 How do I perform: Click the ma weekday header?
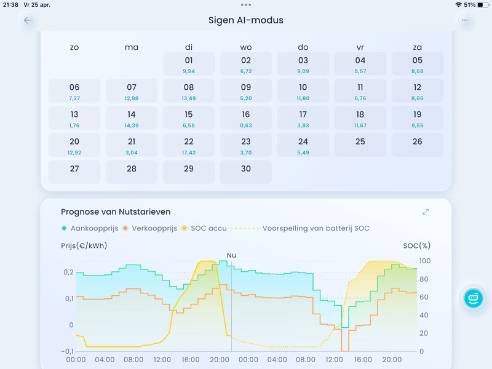point(132,47)
